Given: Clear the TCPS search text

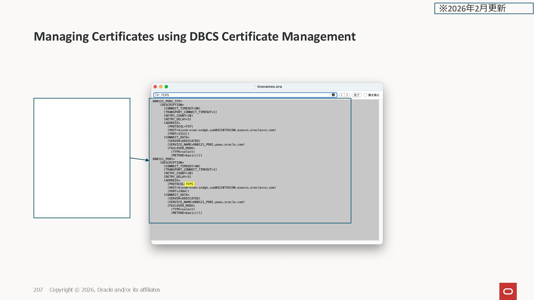Looking at the screenshot, I should coord(333,95).
